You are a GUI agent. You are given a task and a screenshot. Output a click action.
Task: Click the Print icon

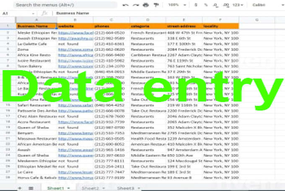[146, 5]
